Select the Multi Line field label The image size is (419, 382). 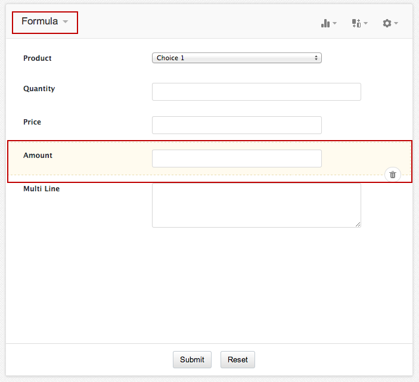(42, 189)
